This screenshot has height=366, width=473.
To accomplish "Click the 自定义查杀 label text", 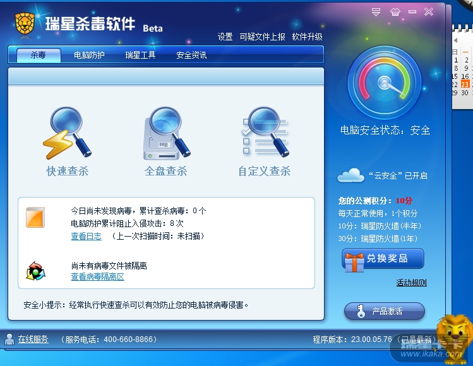I will point(265,171).
